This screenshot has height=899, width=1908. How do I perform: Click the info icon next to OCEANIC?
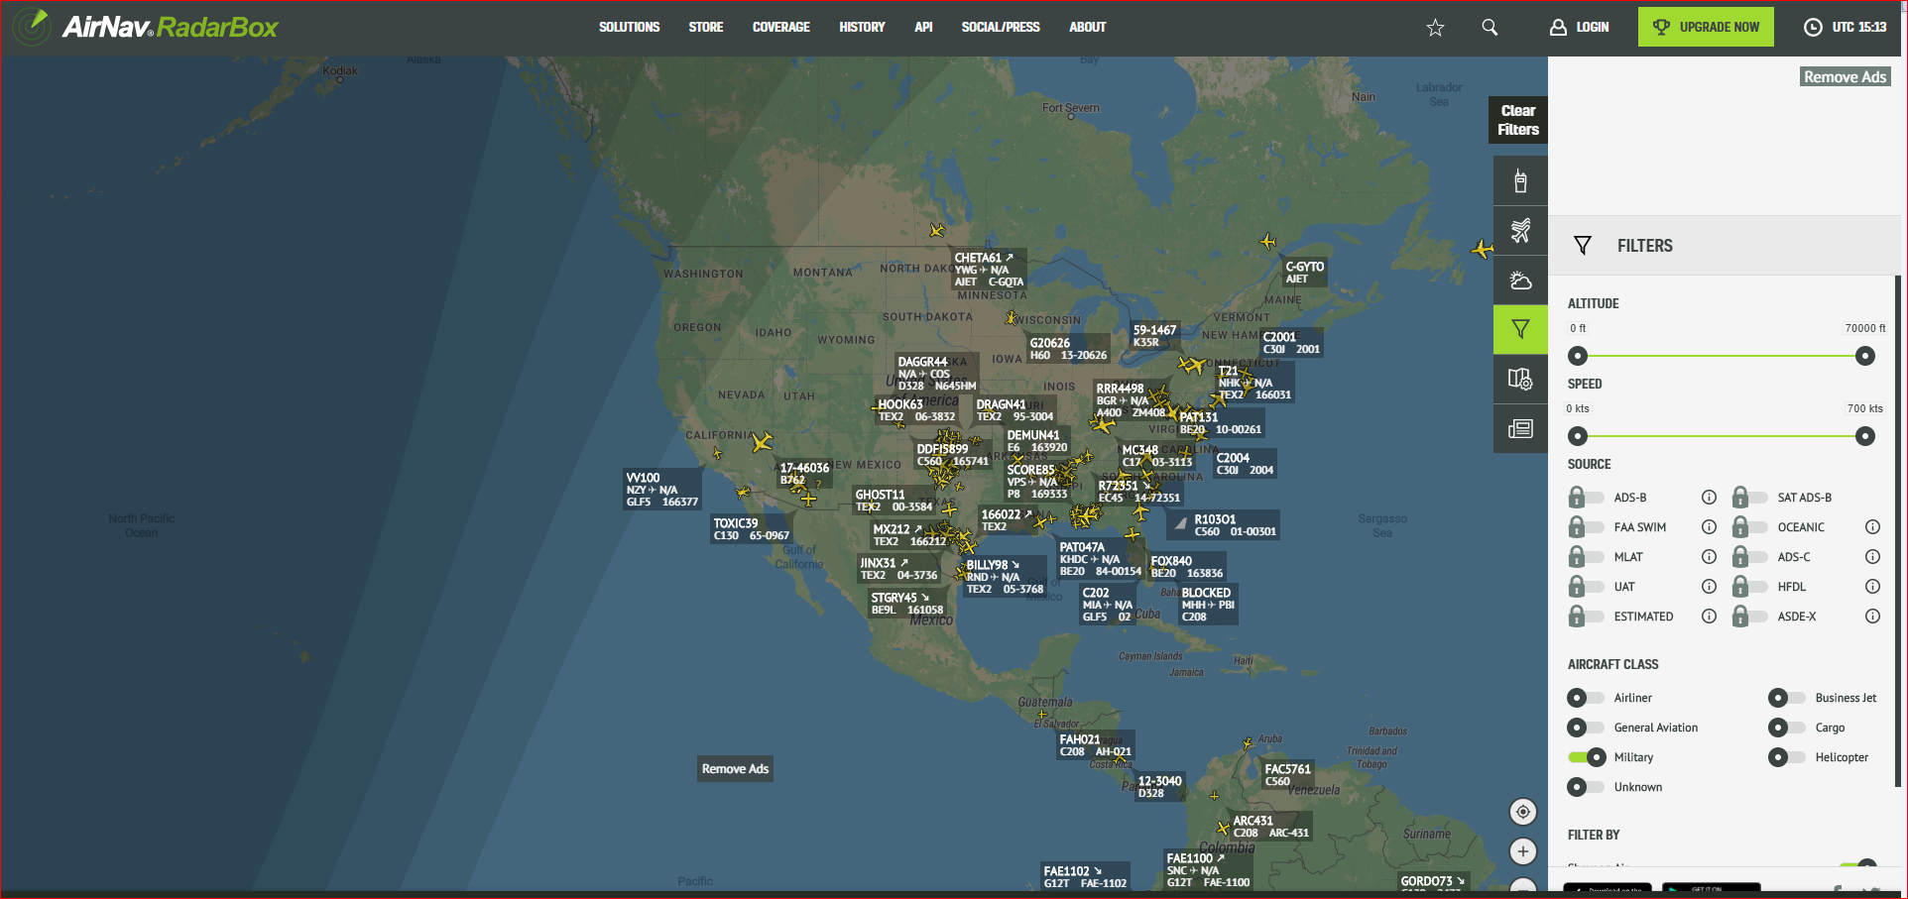pyautogui.click(x=1872, y=527)
